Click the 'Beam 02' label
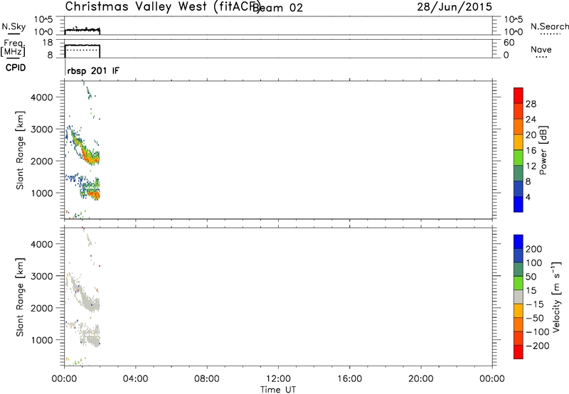Screen dimensions: 569x394 (277, 8)
